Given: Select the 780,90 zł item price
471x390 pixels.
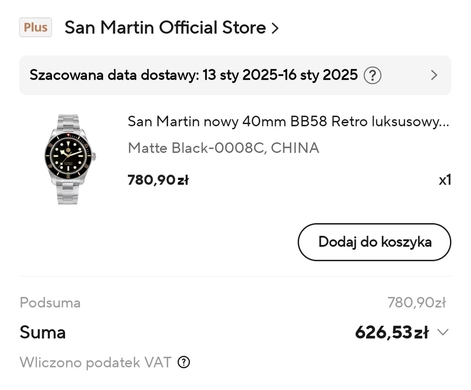Looking at the screenshot, I should 158,180.
